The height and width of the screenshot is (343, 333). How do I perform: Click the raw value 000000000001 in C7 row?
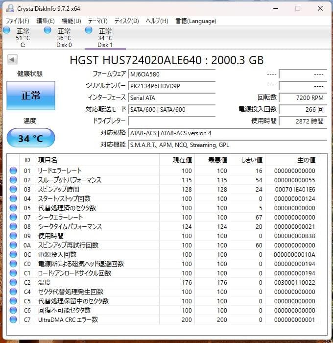click(x=294, y=319)
